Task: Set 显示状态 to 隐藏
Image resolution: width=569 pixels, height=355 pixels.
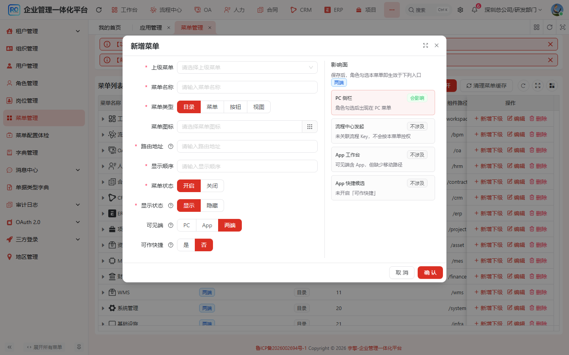Action: click(212, 206)
